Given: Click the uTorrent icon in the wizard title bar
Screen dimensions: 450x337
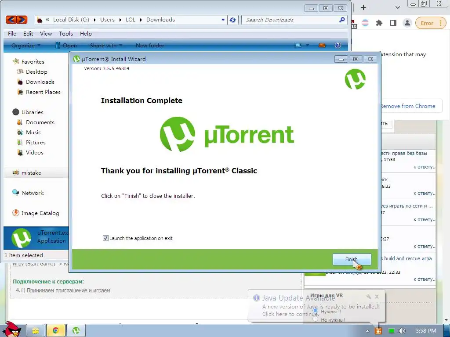Looking at the screenshot, I should click(76, 59).
